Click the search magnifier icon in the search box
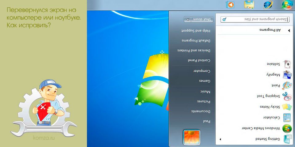295x147 pixels. click(224, 19)
